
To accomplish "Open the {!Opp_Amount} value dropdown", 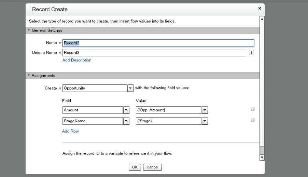I will pyautogui.click(x=205, y=110).
